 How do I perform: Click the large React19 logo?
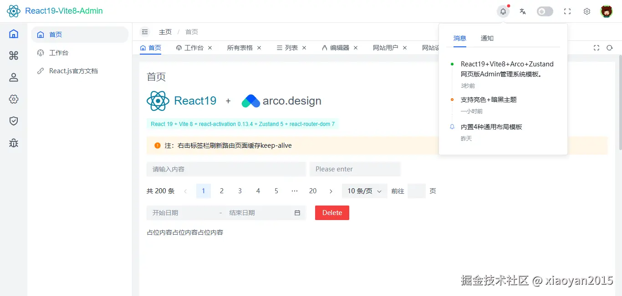click(x=182, y=101)
